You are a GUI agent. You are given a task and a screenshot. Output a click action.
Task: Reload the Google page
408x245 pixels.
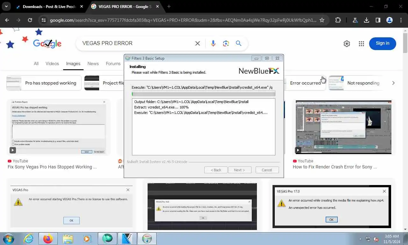click(x=30, y=20)
